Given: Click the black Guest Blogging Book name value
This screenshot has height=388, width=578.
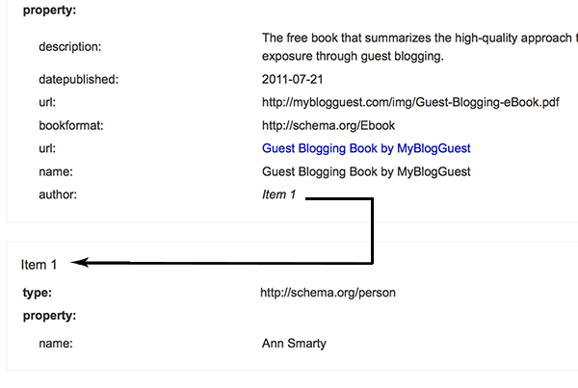Looking at the screenshot, I should pos(366,171).
